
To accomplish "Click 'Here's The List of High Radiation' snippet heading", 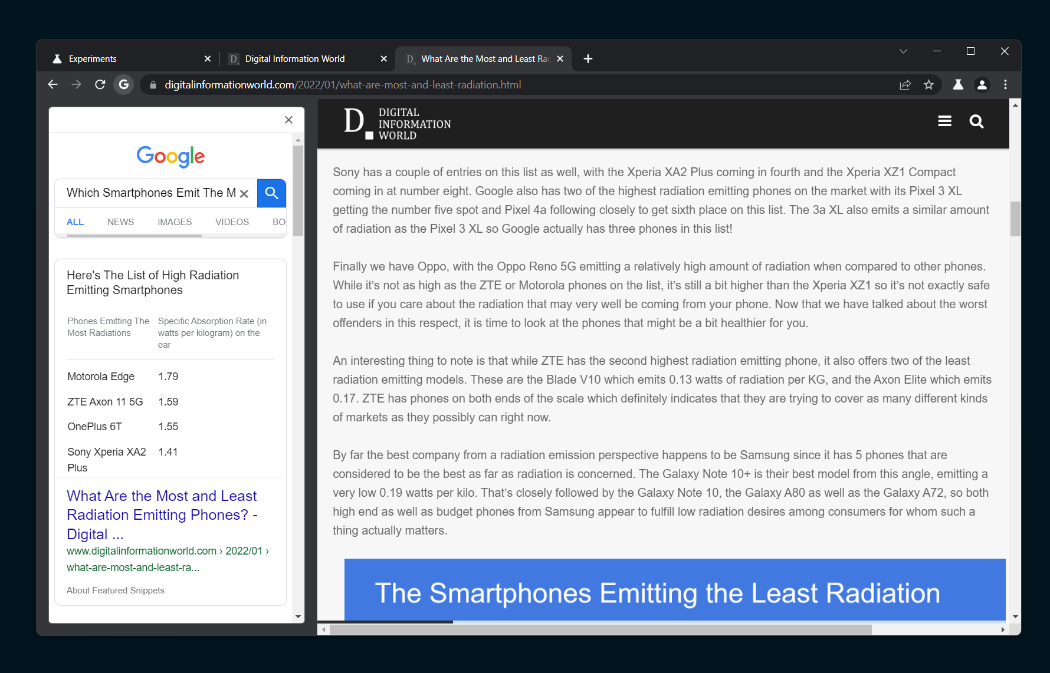I will click(153, 282).
